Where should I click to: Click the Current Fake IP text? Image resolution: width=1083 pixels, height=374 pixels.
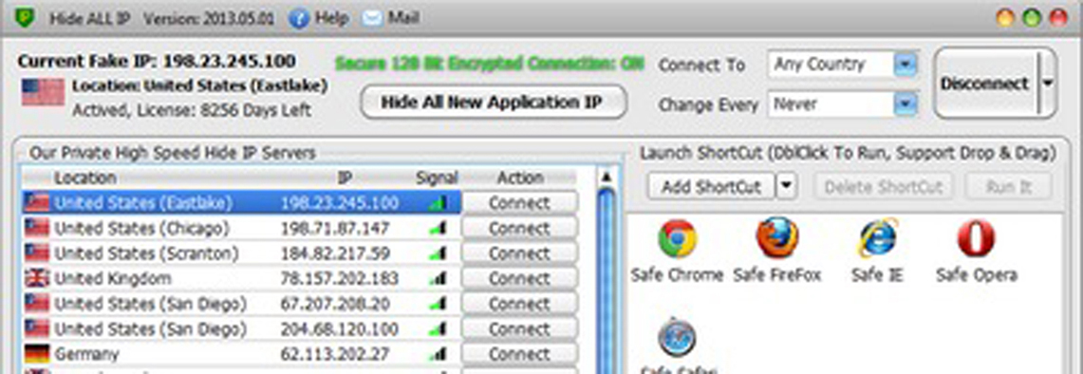(x=157, y=62)
